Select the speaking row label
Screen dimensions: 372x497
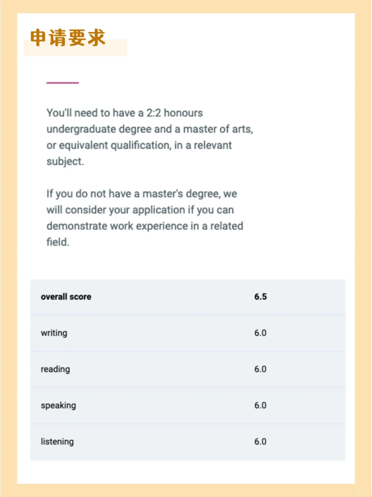coord(59,406)
